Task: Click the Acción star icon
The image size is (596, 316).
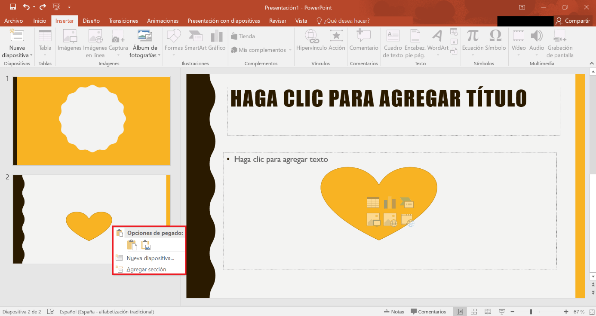Action: (337, 36)
